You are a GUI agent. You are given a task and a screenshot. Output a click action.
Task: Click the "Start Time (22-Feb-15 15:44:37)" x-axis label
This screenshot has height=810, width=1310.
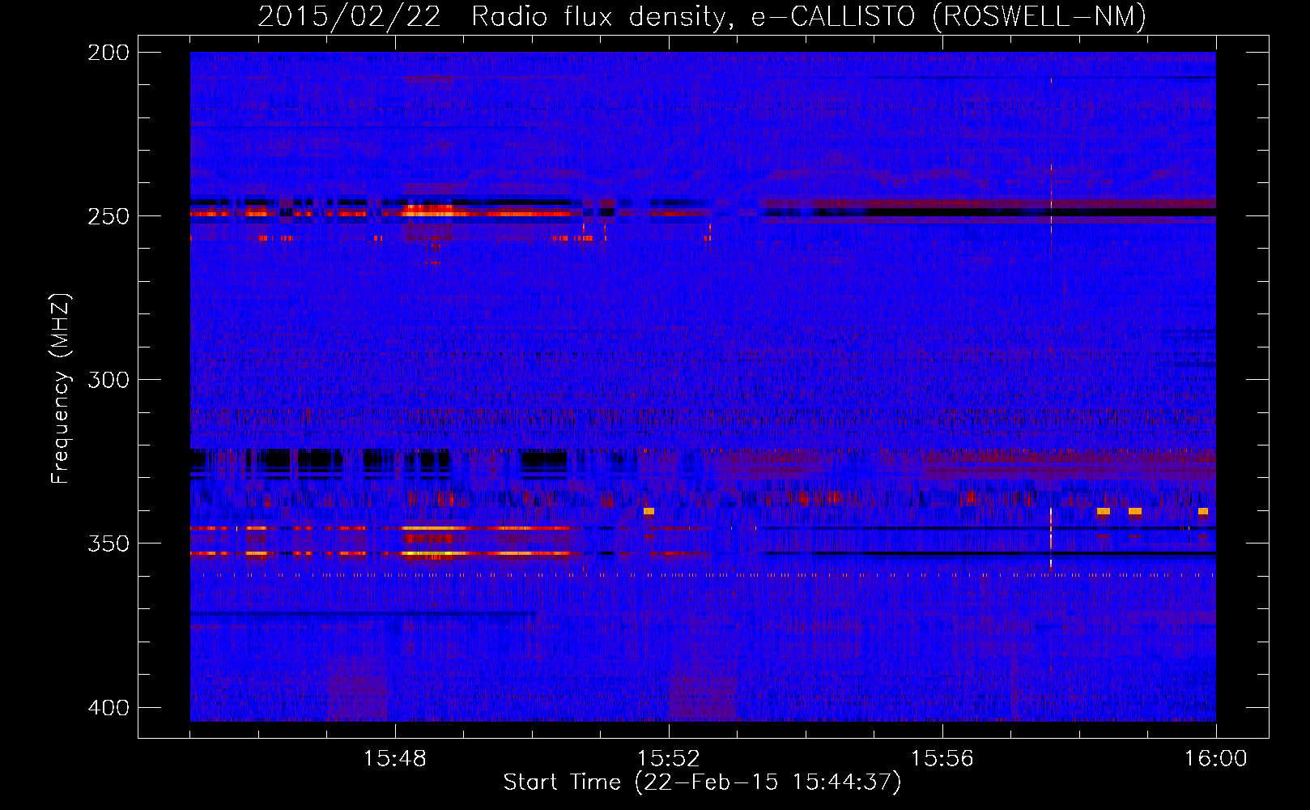(702, 782)
